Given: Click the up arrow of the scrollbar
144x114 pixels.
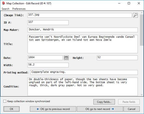Looking at the screenshot, I should pyautogui.click(x=141, y=13).
